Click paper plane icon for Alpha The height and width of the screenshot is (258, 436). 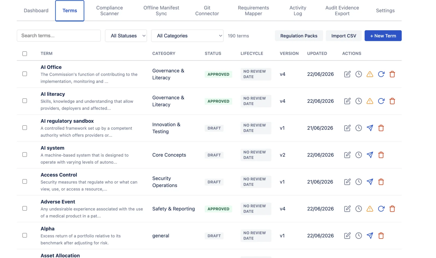pos(370,236)
